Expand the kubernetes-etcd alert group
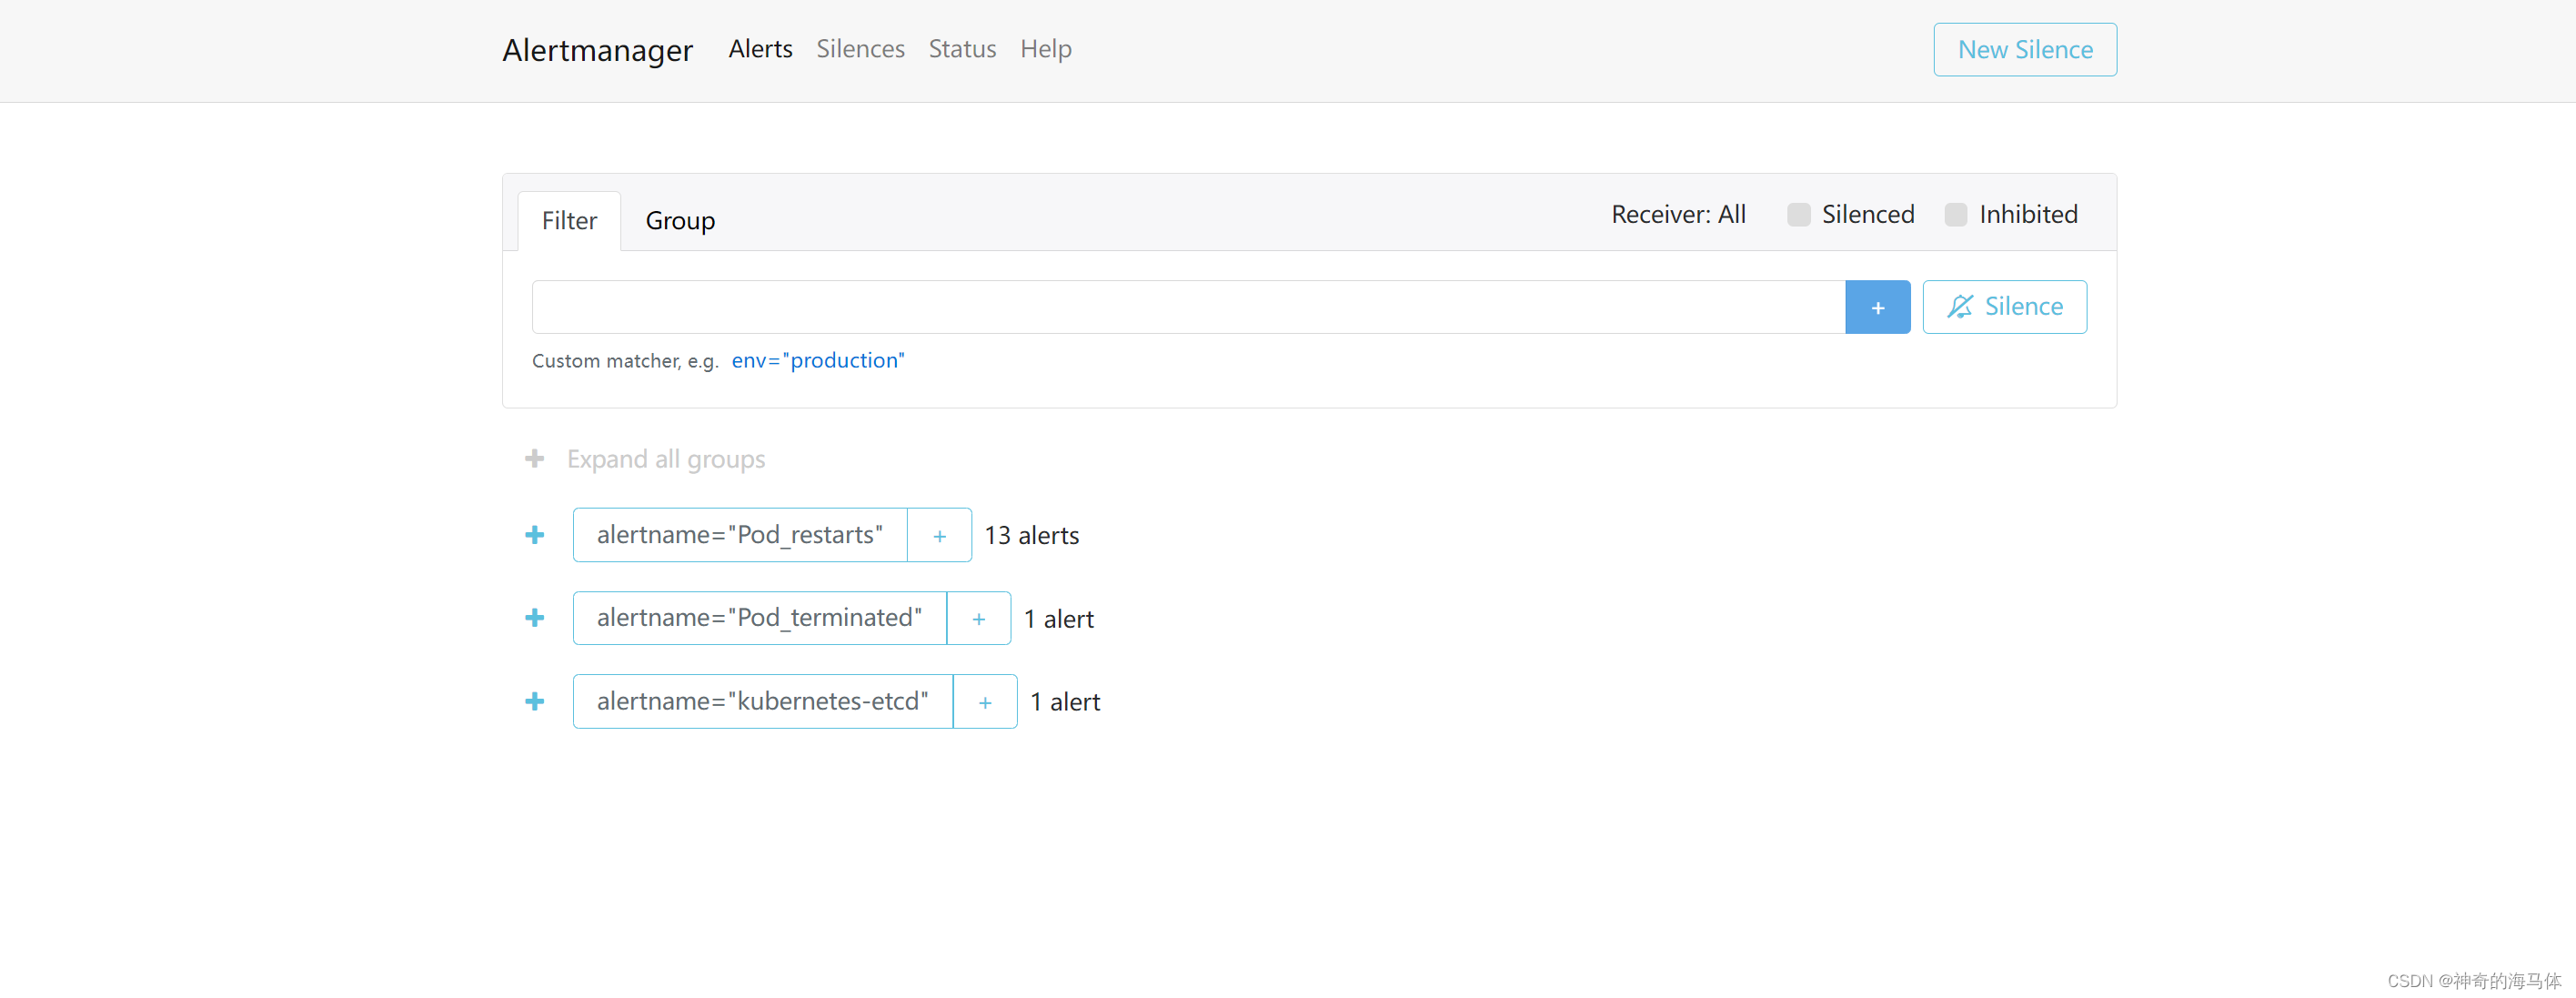The image size is (2576, 998). click(535, 702)
